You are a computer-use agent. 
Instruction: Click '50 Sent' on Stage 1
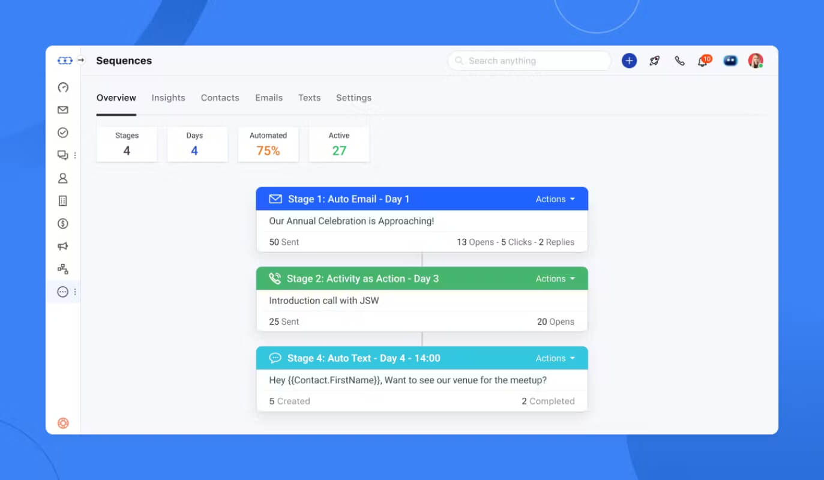point(284,242)
